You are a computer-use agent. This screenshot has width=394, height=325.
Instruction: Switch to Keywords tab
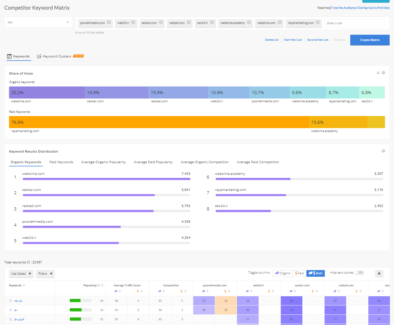[x=18, y=56]
